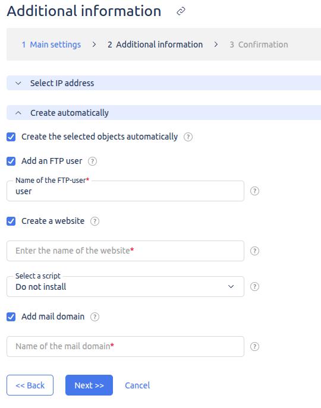
Task: Uncheck the Add mail domain checkbox
Action: point(11,317)
